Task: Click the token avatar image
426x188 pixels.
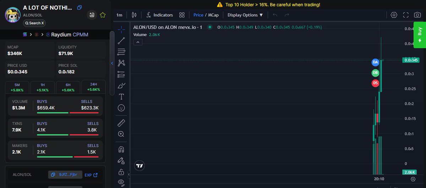Action: click(12, 15)
